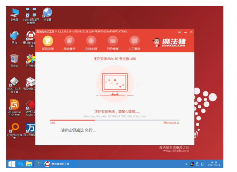Select the 魔法猪装机工具 taskbar button
Viewport: 237px width, 172px height.
[57, 164]
